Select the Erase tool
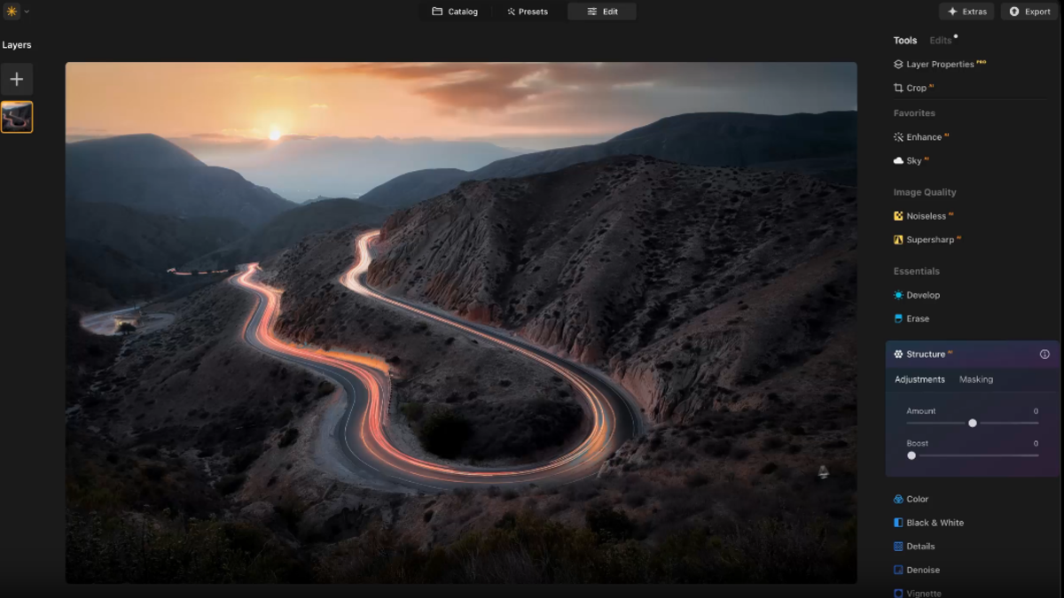The height and width of the screenshot is (598, 1064). (917, 318)
